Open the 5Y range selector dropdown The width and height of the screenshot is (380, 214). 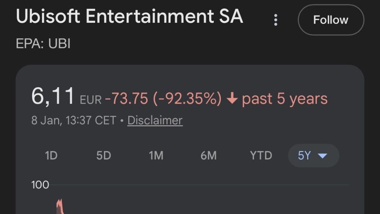click(314, 156)
